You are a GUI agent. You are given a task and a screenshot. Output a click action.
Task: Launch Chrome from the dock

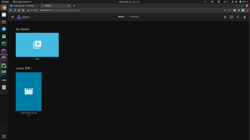4,7
